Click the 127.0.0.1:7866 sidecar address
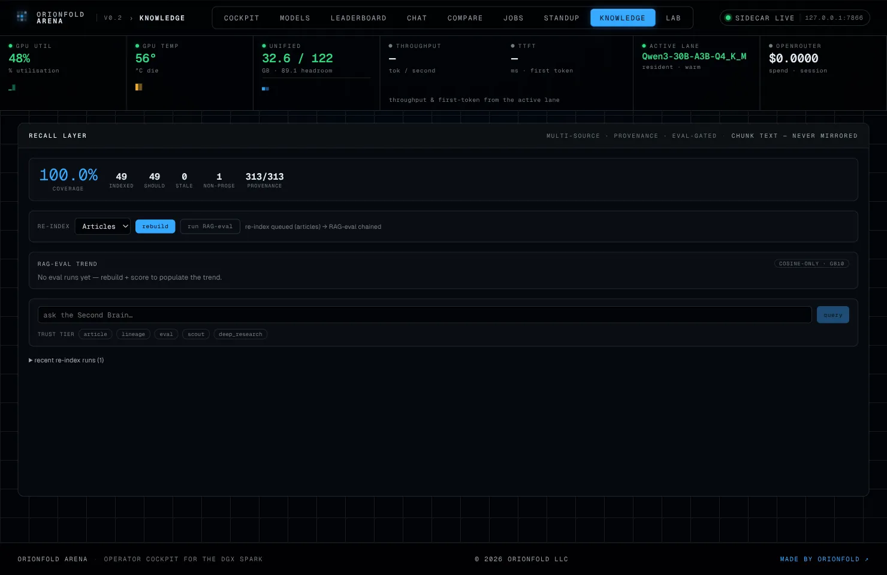 point(834,18)
